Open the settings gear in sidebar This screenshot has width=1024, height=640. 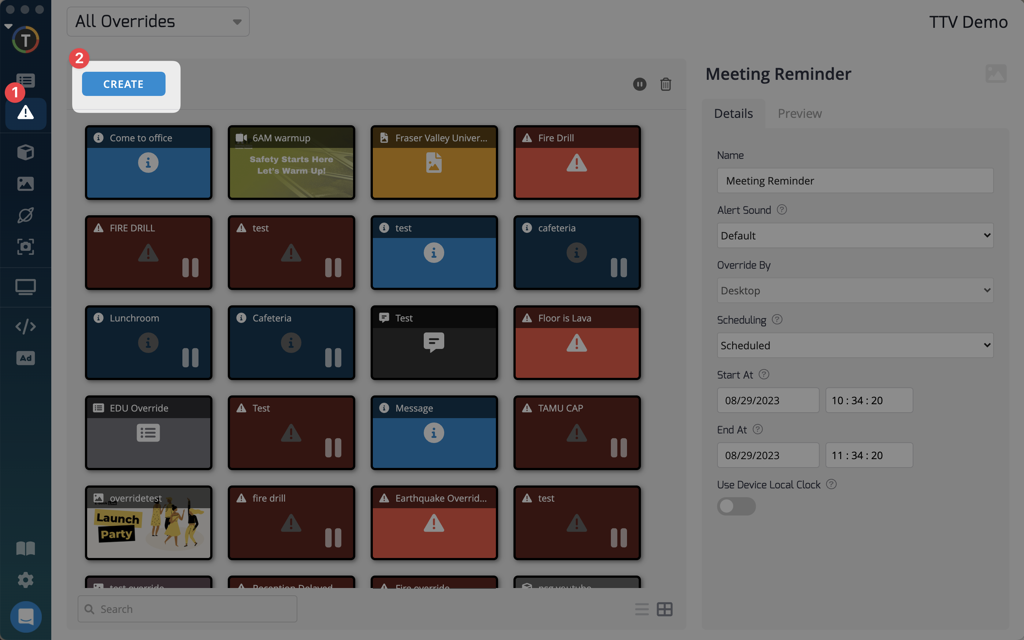click(25, 580)
